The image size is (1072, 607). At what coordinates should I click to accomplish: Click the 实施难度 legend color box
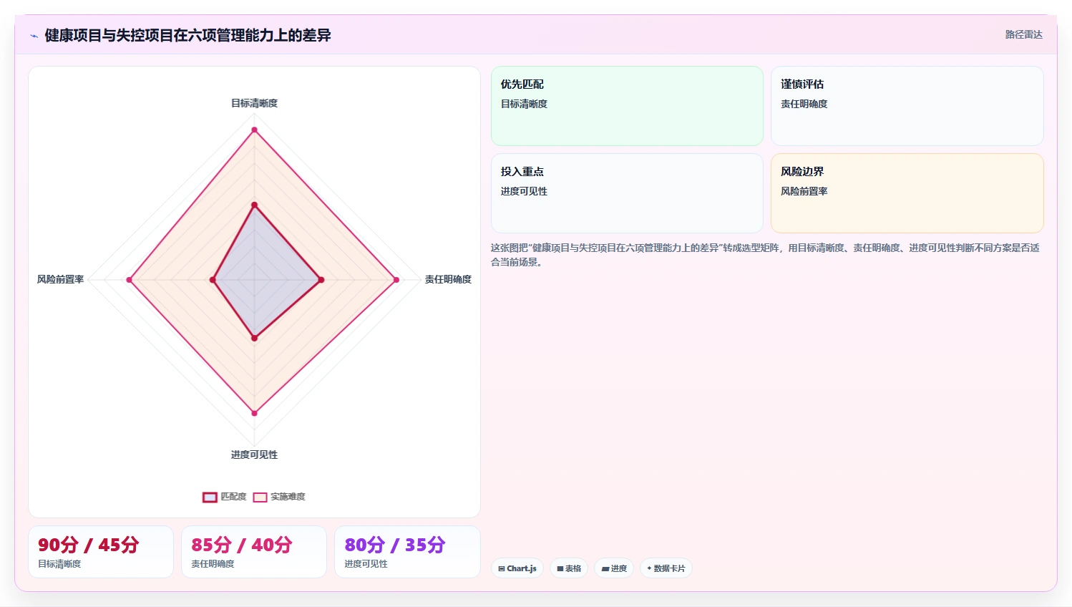pyautogui.click(x=260, y=497)
